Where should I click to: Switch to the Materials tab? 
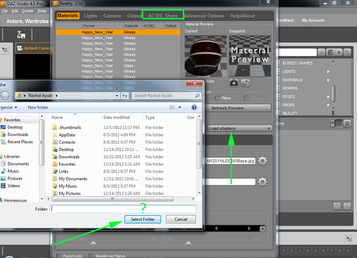click(x=68, y=15)
